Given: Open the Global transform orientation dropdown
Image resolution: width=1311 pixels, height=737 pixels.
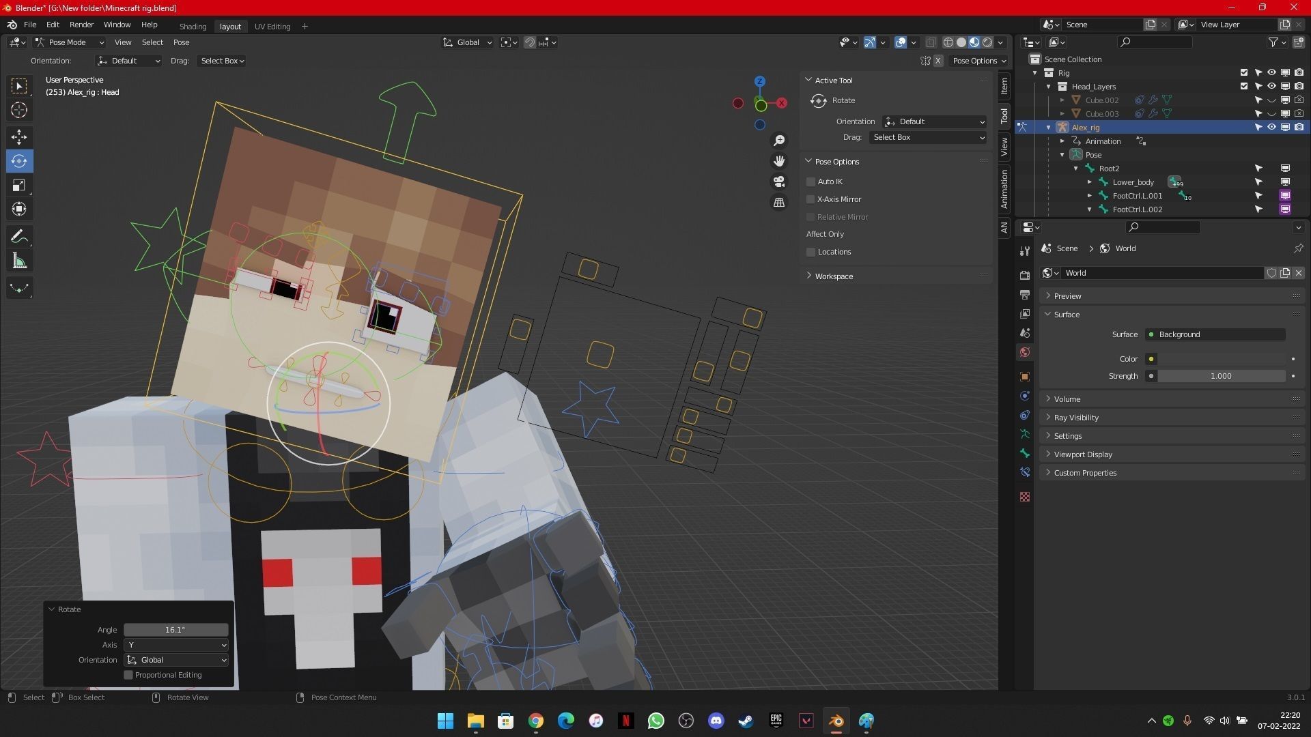Looking at the screenshot, I should click(468, 42).
